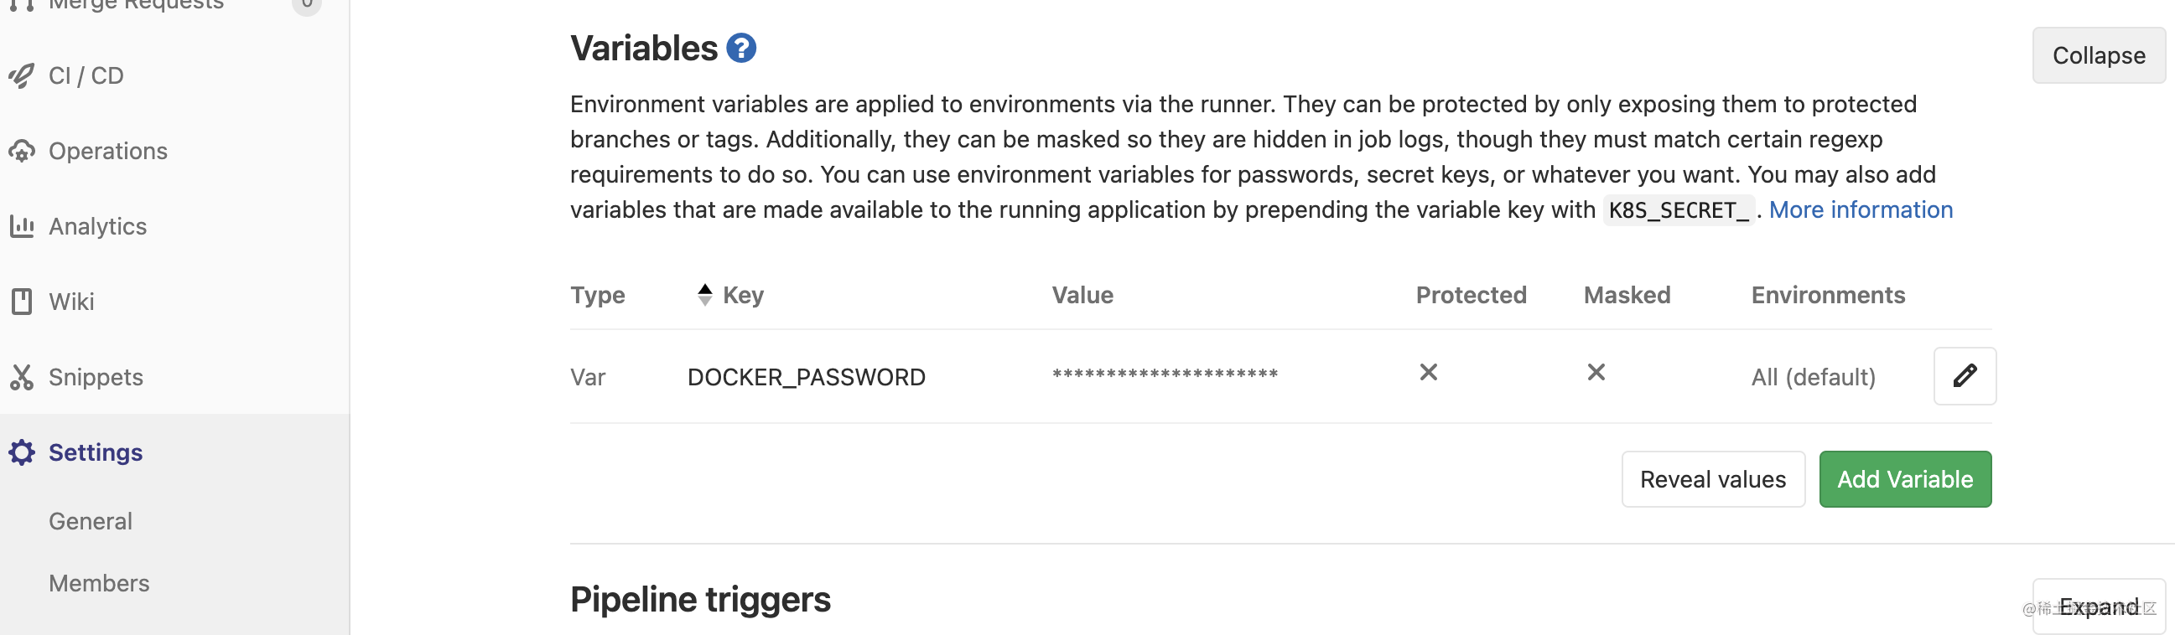
Task: Click Reveal values to show variables
Action: click(1713, 478)
